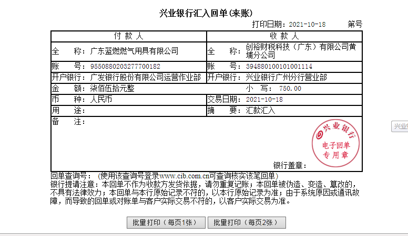Image resolution: width=408 pixels, height=236 pixels.
Task: Click the 第号 serial label at top right
Action: pyautogui.click(x=355, y=25)
